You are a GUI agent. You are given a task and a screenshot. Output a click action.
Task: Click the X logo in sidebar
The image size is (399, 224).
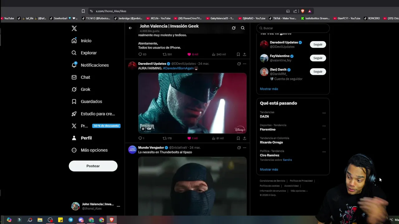coord(74,28)
